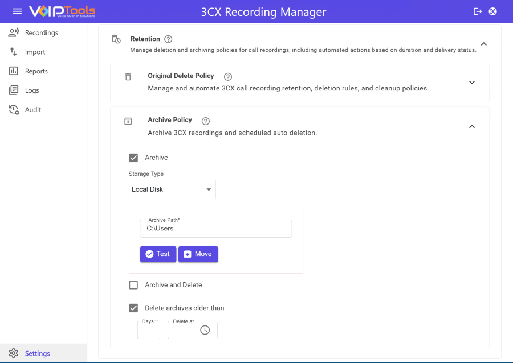Toggle Delete archives older than checkbox
513x363 pixels.
click(133, 308)
